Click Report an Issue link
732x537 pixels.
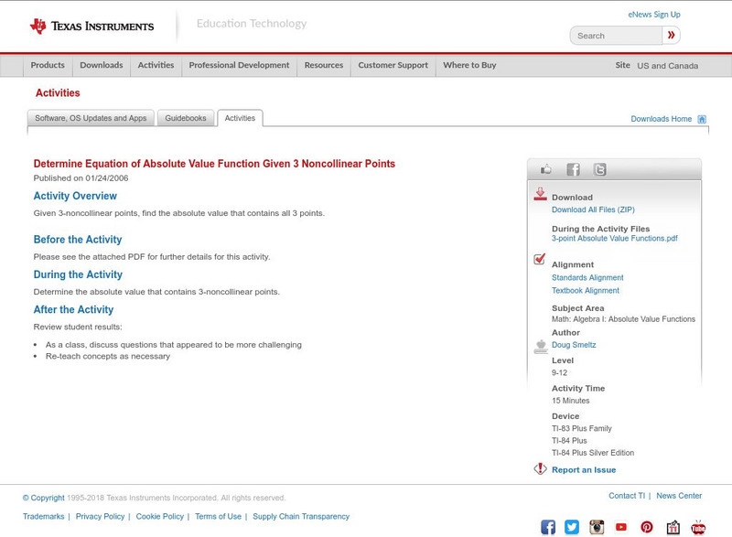[584, 470]
